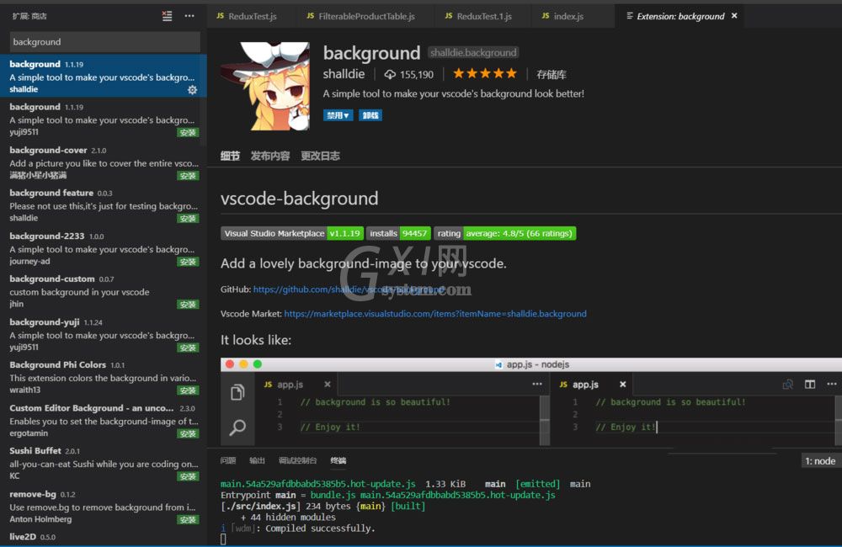Click the Visual Studio Marketplace v1.1.19 badge
Screen dimensions: 842x547
click(292, 233)
